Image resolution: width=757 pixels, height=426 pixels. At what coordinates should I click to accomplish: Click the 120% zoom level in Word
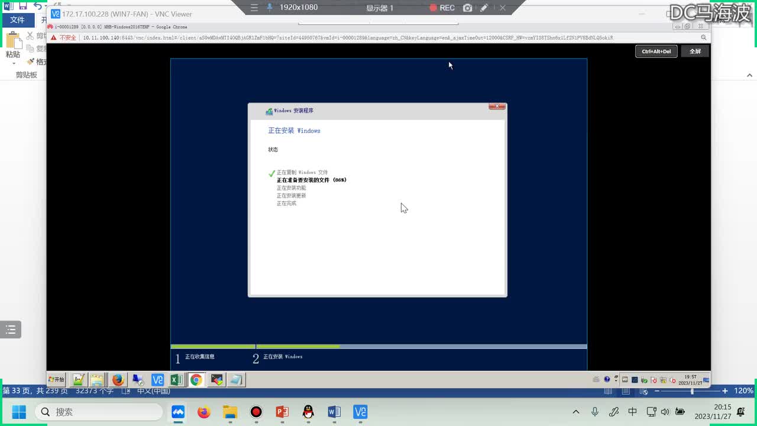point(743,391)
